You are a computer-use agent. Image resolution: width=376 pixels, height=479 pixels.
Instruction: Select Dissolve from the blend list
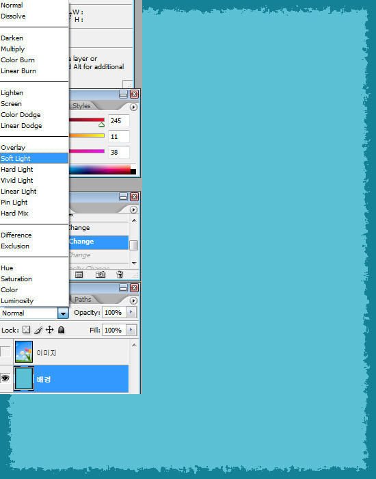[13, 16]
